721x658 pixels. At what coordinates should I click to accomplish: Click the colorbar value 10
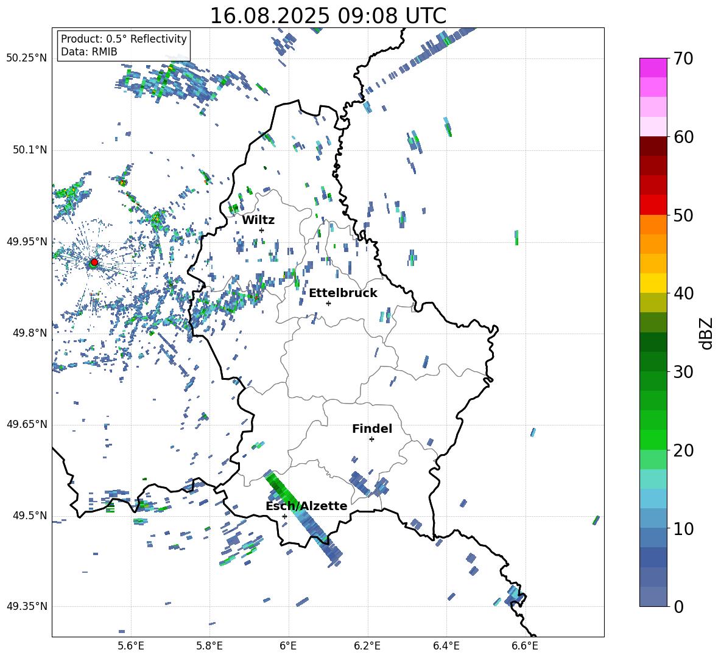683,528
